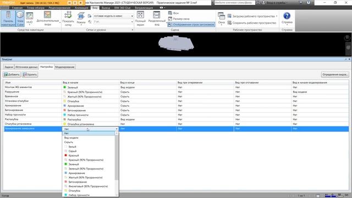Toggle the ViewCube display button
Viewport: 352px width, 198px height.
coord(20,19)
